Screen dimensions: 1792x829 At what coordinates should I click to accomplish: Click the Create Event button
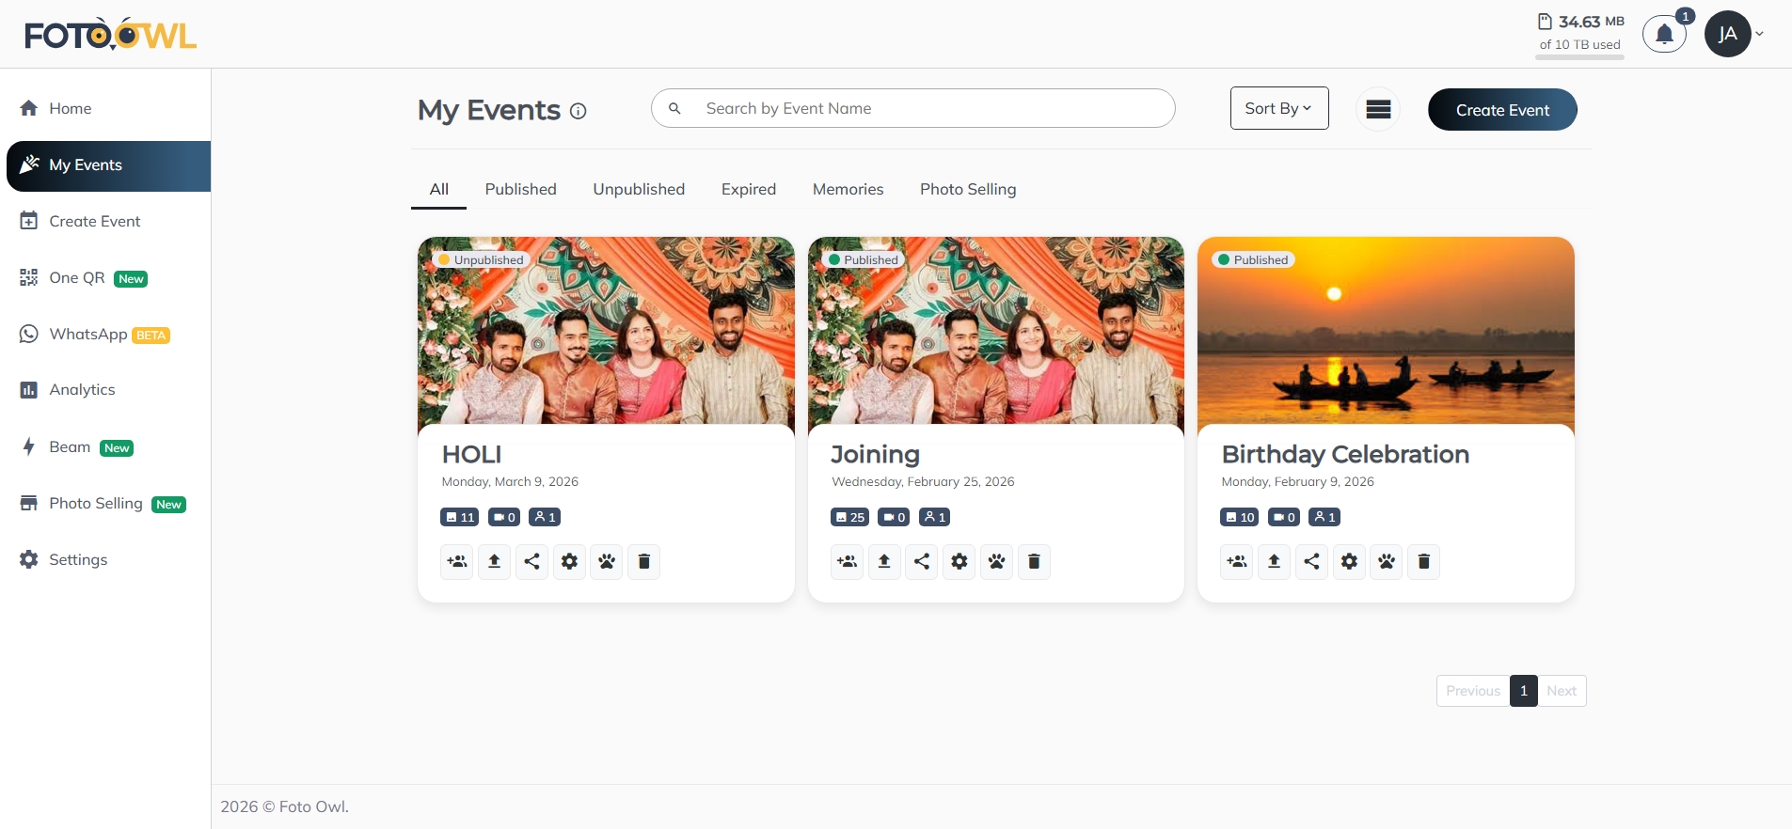(1501, 109)
